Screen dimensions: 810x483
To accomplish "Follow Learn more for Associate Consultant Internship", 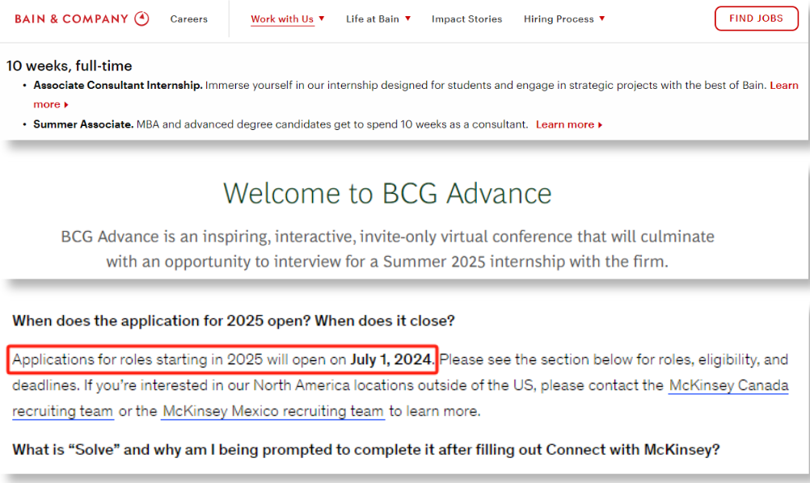I will point(783,85).
